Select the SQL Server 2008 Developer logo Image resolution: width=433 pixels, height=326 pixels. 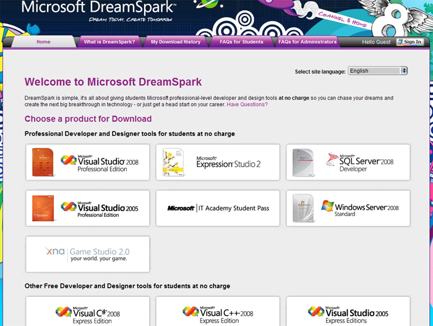pyautogui.click(x=360, y=162)
